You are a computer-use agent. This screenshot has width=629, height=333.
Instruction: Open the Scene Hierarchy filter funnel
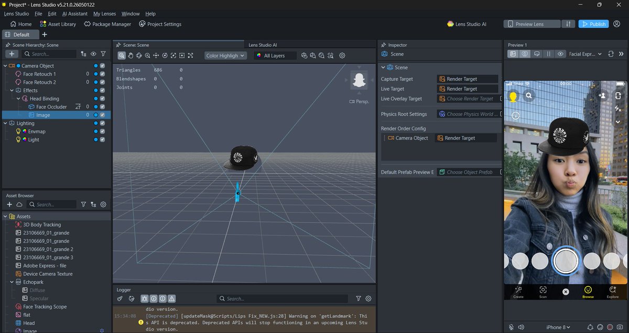coord(103,54)
